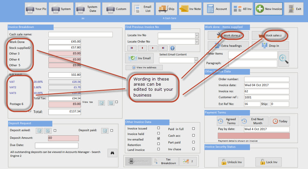Screen dimensions: 308x169
Task: Go to the next invoice record
Action: pos(152,48)
